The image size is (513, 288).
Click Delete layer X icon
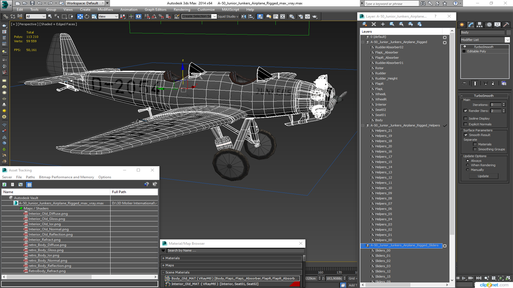374,24
